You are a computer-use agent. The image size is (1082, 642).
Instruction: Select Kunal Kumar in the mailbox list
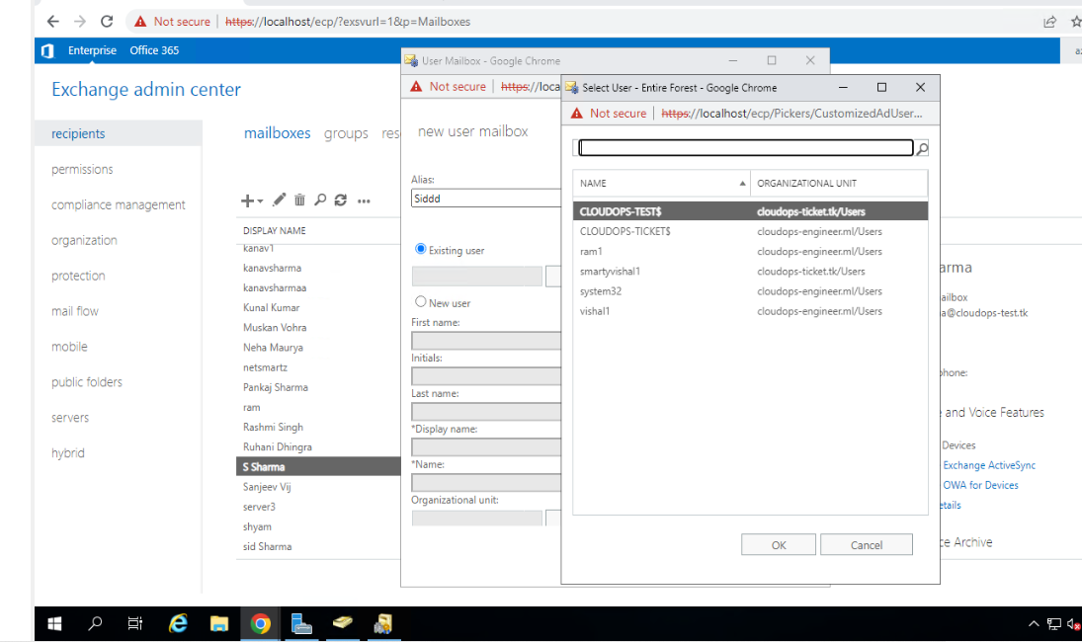(x=271, y=307)
